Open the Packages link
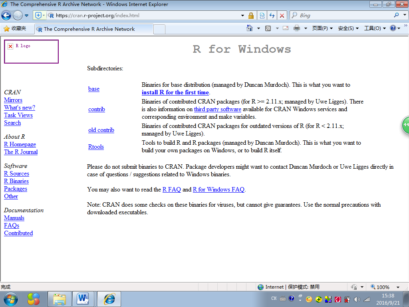This screenshot has width=409, height=307. pyautogui.click(x=16, y=189)
